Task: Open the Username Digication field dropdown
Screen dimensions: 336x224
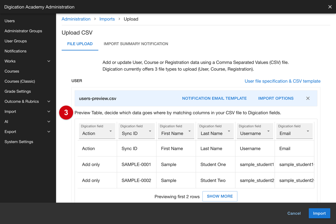Action: coord(255,131)
